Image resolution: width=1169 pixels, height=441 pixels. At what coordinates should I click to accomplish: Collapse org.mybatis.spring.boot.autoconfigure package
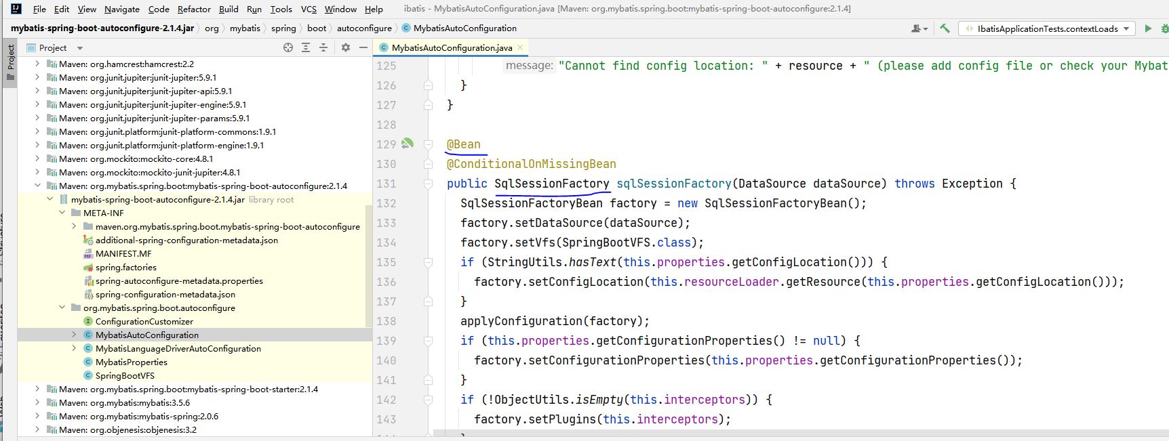tap(62, 308)
